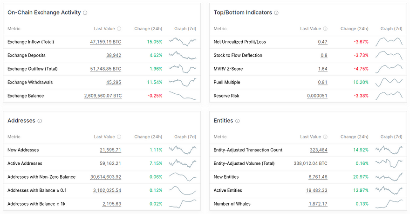Open MVRV Z-Score value 1.64

(x=323, y=69)
